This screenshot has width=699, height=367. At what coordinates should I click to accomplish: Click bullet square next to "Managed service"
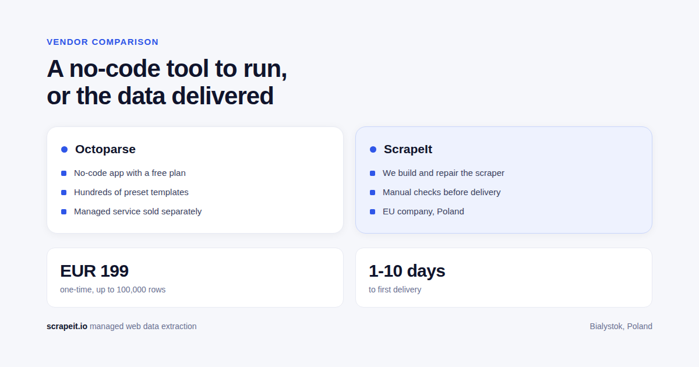coord(63,211)
